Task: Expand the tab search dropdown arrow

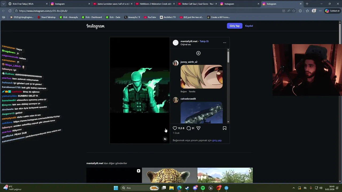Action: point(3,4)
